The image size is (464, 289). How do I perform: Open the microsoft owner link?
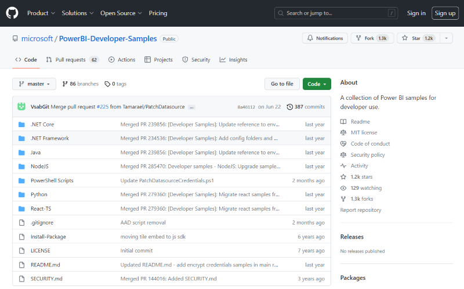pos(37,38)
